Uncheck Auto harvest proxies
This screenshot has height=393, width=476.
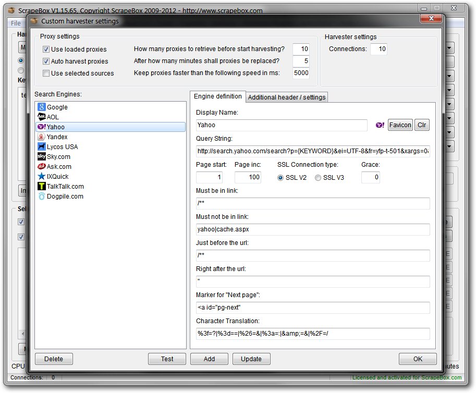click(46, 62)
